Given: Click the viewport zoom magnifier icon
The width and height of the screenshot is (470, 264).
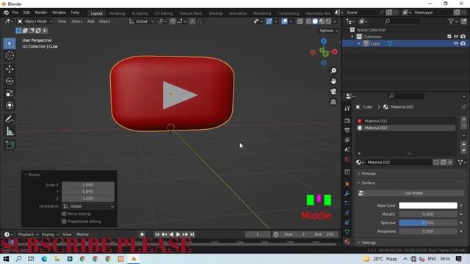Looking at the screenshot, I should pos(333,70).
